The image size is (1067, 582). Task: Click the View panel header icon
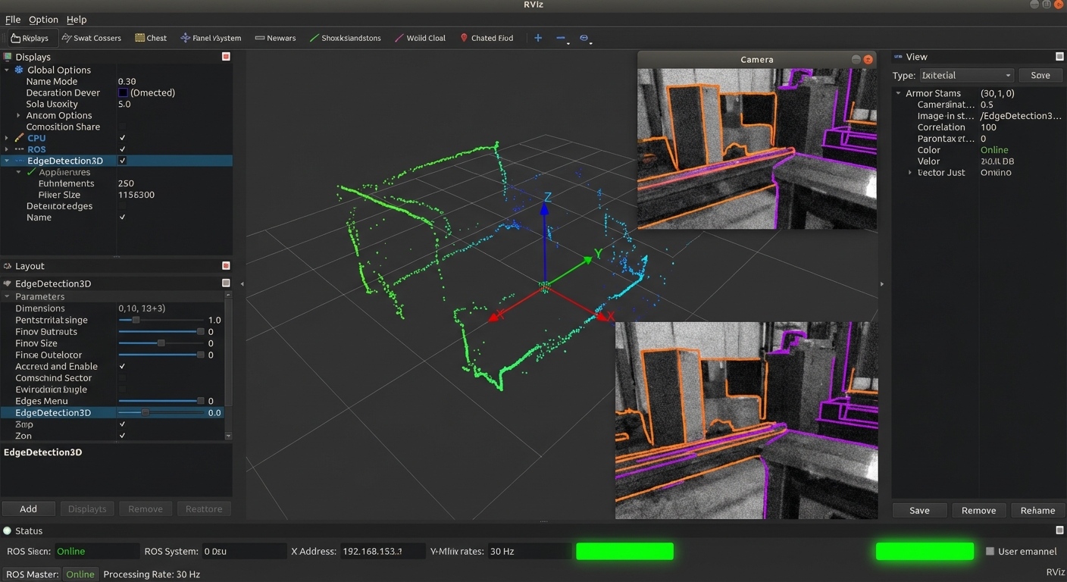point(898,57)
